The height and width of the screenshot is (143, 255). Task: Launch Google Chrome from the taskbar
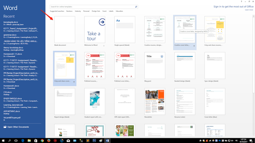point(42,141)
